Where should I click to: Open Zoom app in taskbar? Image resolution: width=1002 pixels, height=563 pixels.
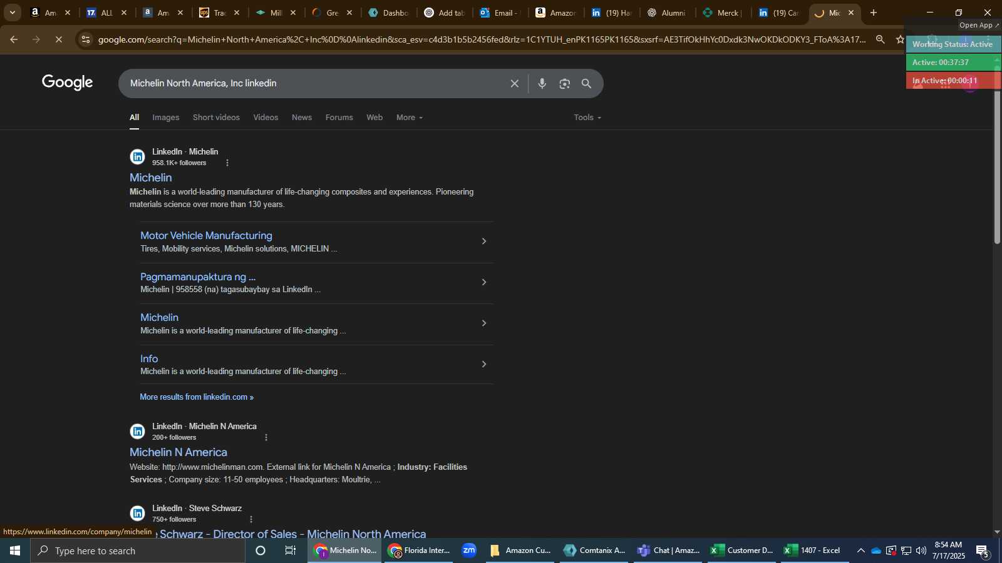(x=469, y=550)
